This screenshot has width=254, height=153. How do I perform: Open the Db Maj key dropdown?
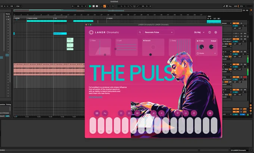(x=199, y=32)
